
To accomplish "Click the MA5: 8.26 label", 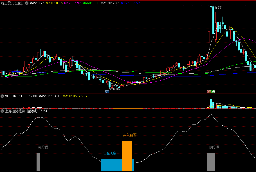I will (37, 3).
